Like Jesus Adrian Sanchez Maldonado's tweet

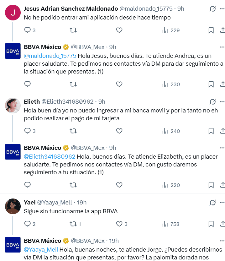pos(119,30)
